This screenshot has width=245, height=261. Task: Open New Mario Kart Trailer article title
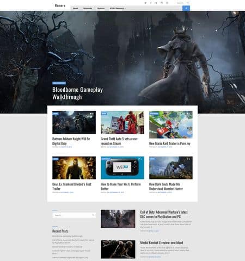pyautogui.click(x=170, y=144)
